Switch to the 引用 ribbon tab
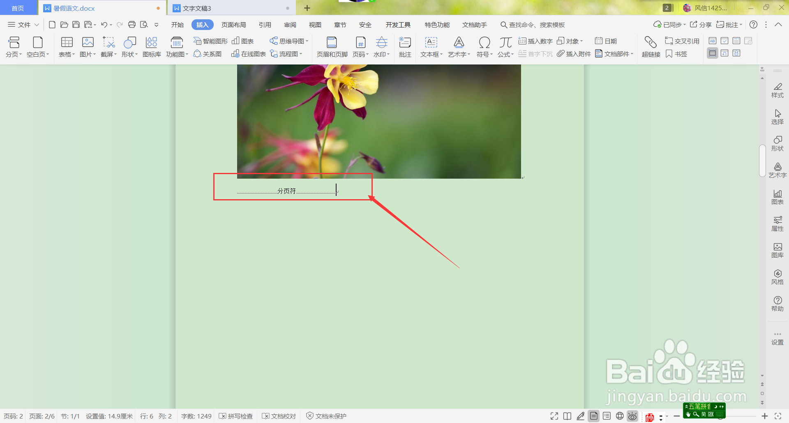 265,25
